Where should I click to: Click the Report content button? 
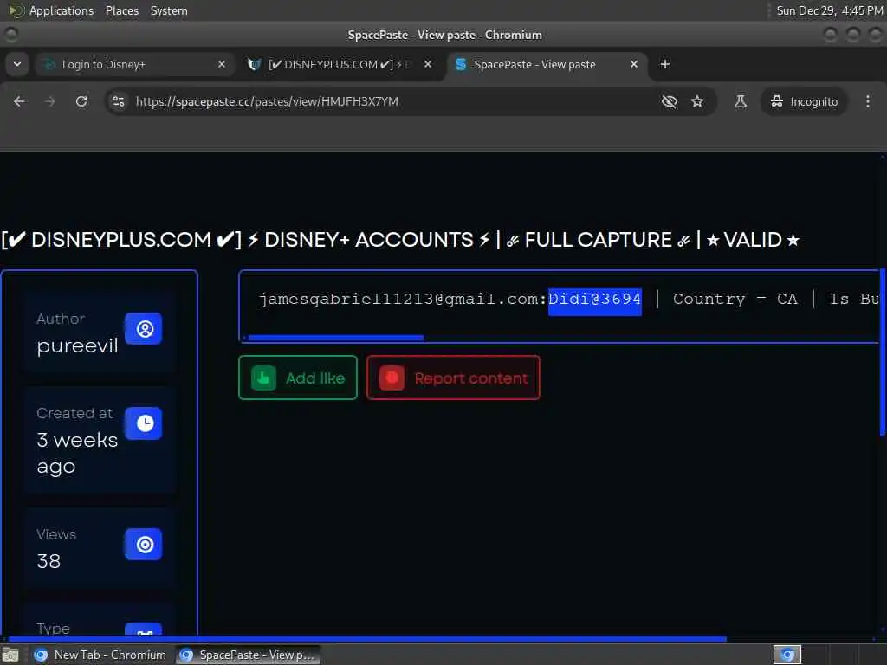(453, 378)
